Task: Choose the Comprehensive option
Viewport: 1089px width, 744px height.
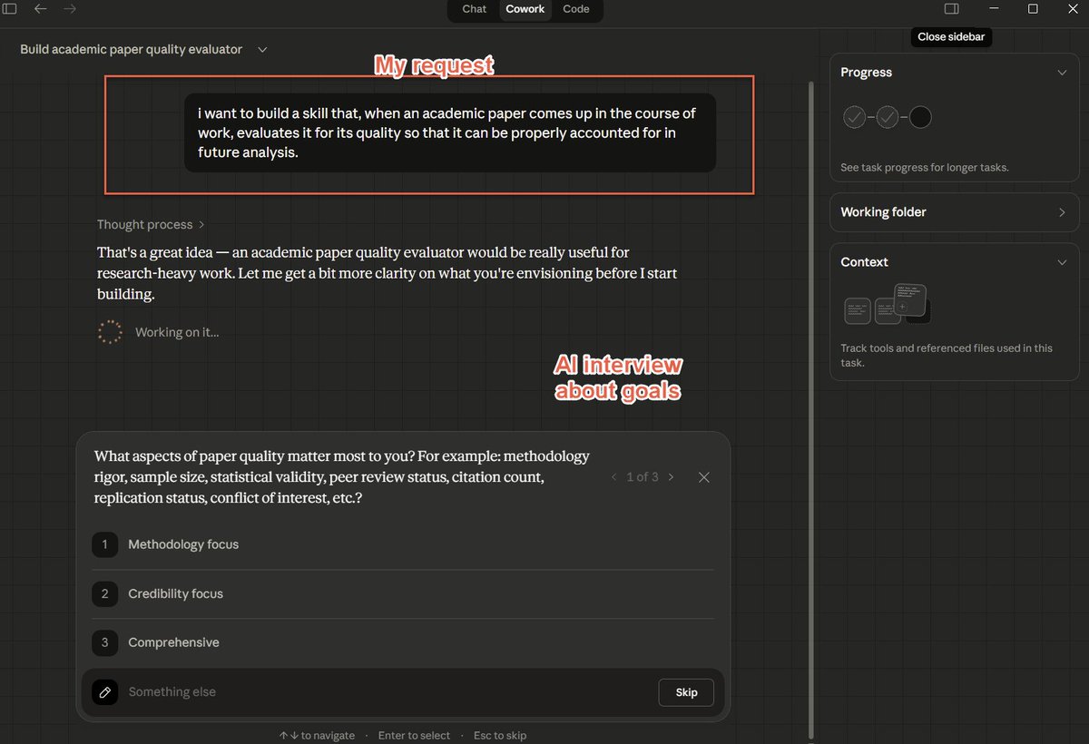Action: [x=173, y=642]
